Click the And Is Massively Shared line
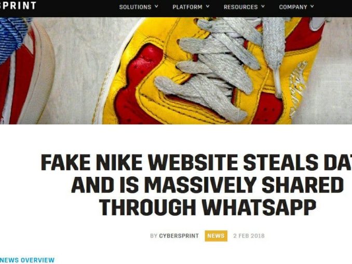This screenshot has width=352, height=264. pos(207,185)
